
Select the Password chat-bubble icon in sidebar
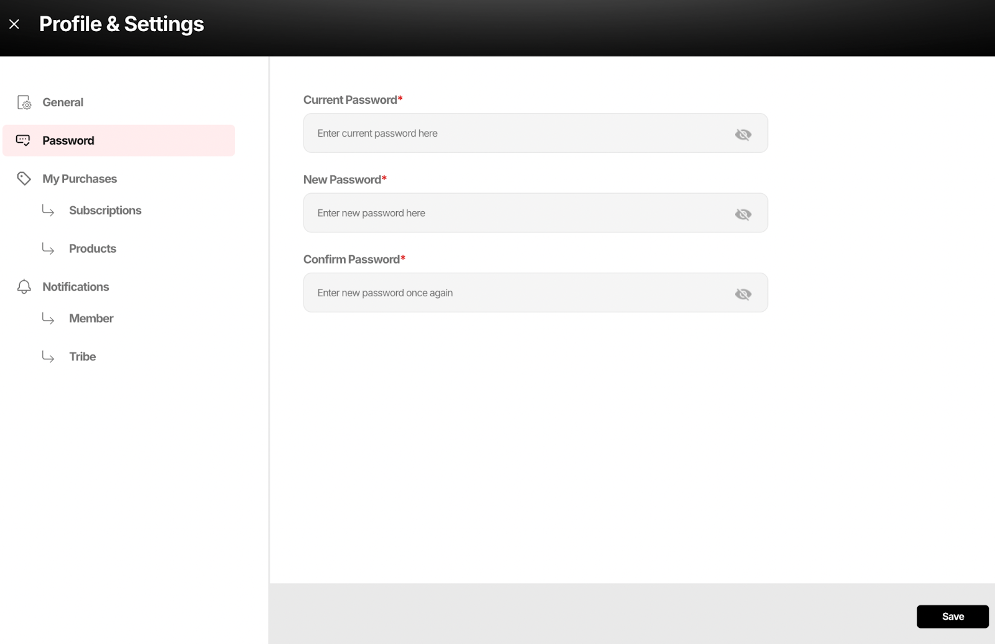pyautogui.click(x=24, y=140)
